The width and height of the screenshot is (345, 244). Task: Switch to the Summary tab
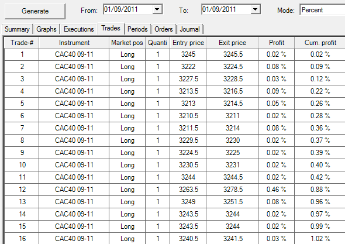[17, 29]
